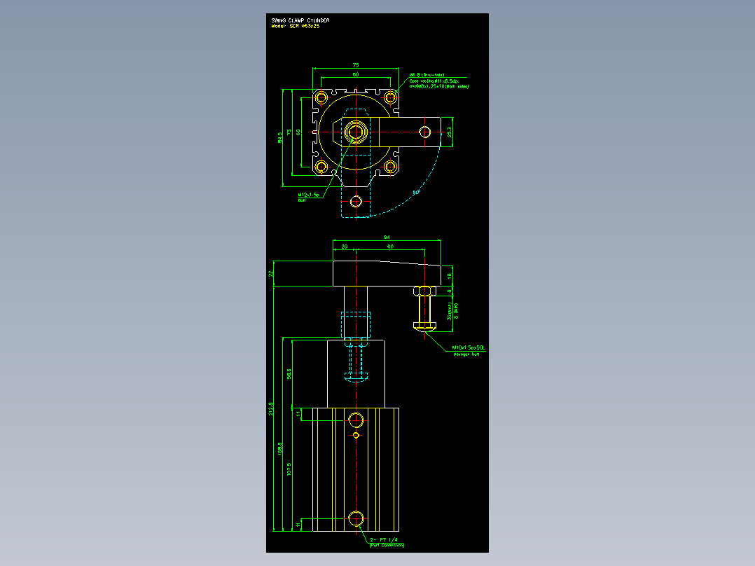The width and height of the screenshot is (755, 566).
Task: Select the "Spot facing" annotation line
Action: coord(434,81)
